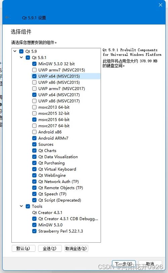
Task: Uncheck Qt WebEngine component
Action: click(x=34, y=175)
